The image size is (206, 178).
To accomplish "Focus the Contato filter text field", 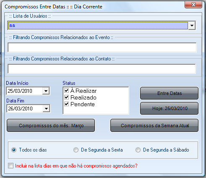I will (x=102, y=69).
